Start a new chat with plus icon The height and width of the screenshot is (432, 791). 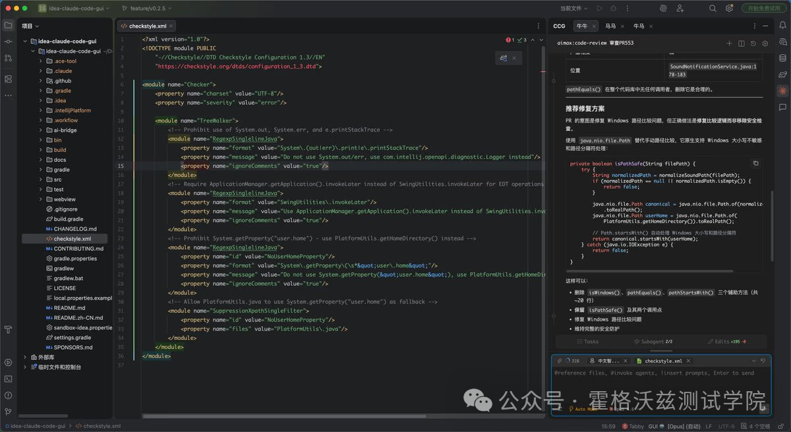pos(729,43)
